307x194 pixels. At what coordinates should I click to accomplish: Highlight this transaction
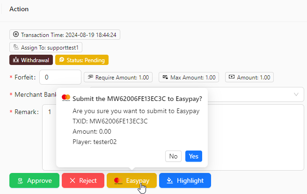coord(185,180)
